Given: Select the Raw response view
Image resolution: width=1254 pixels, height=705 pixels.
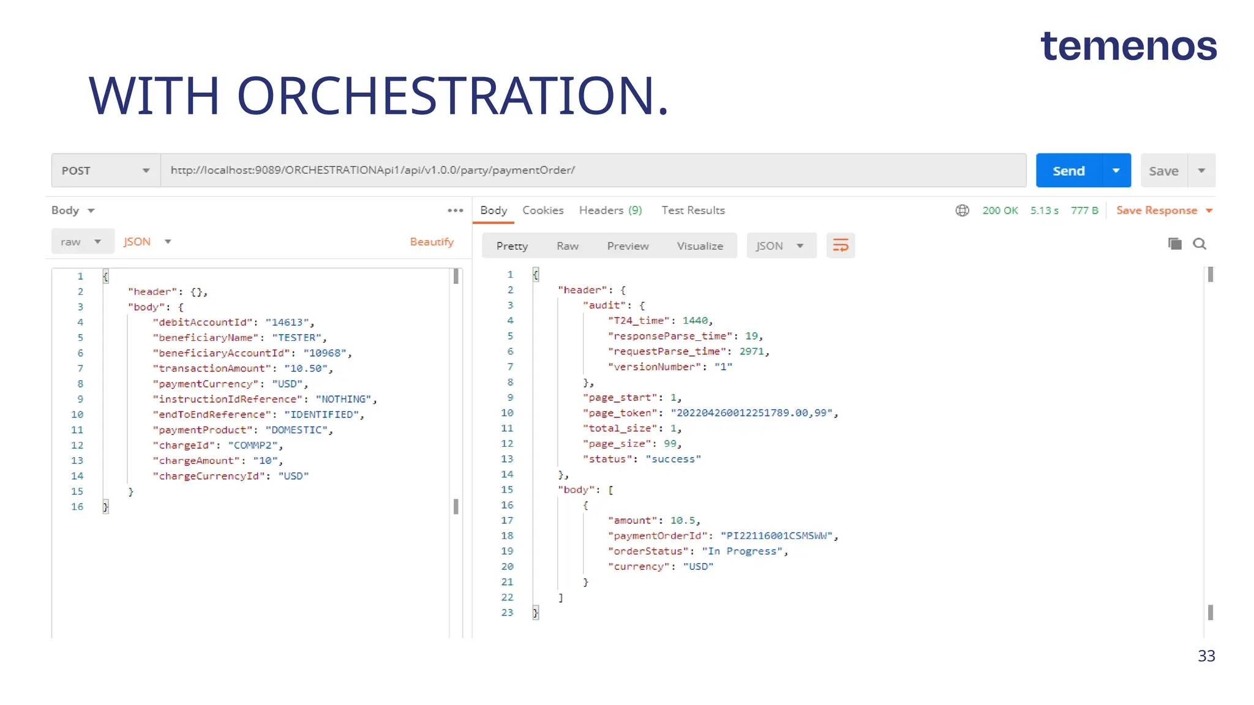Looking at the screenshot, I should pyautogui.click(x=567, y=246).
